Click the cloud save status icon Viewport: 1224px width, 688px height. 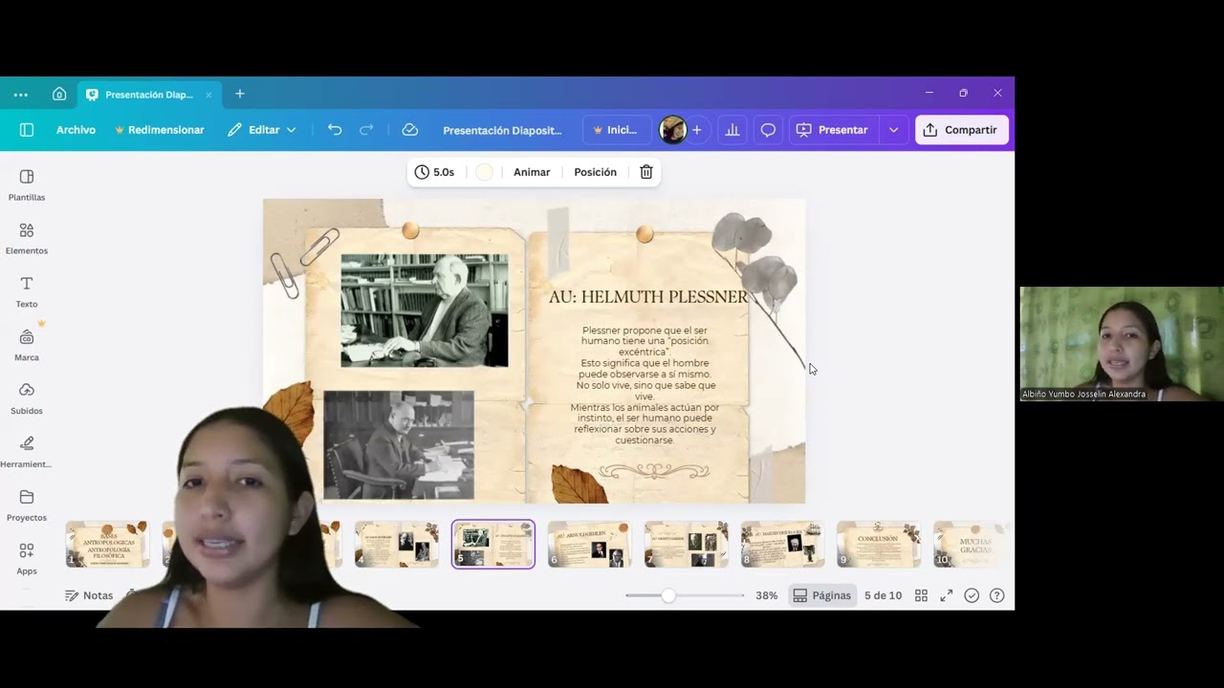pos(410,130)
